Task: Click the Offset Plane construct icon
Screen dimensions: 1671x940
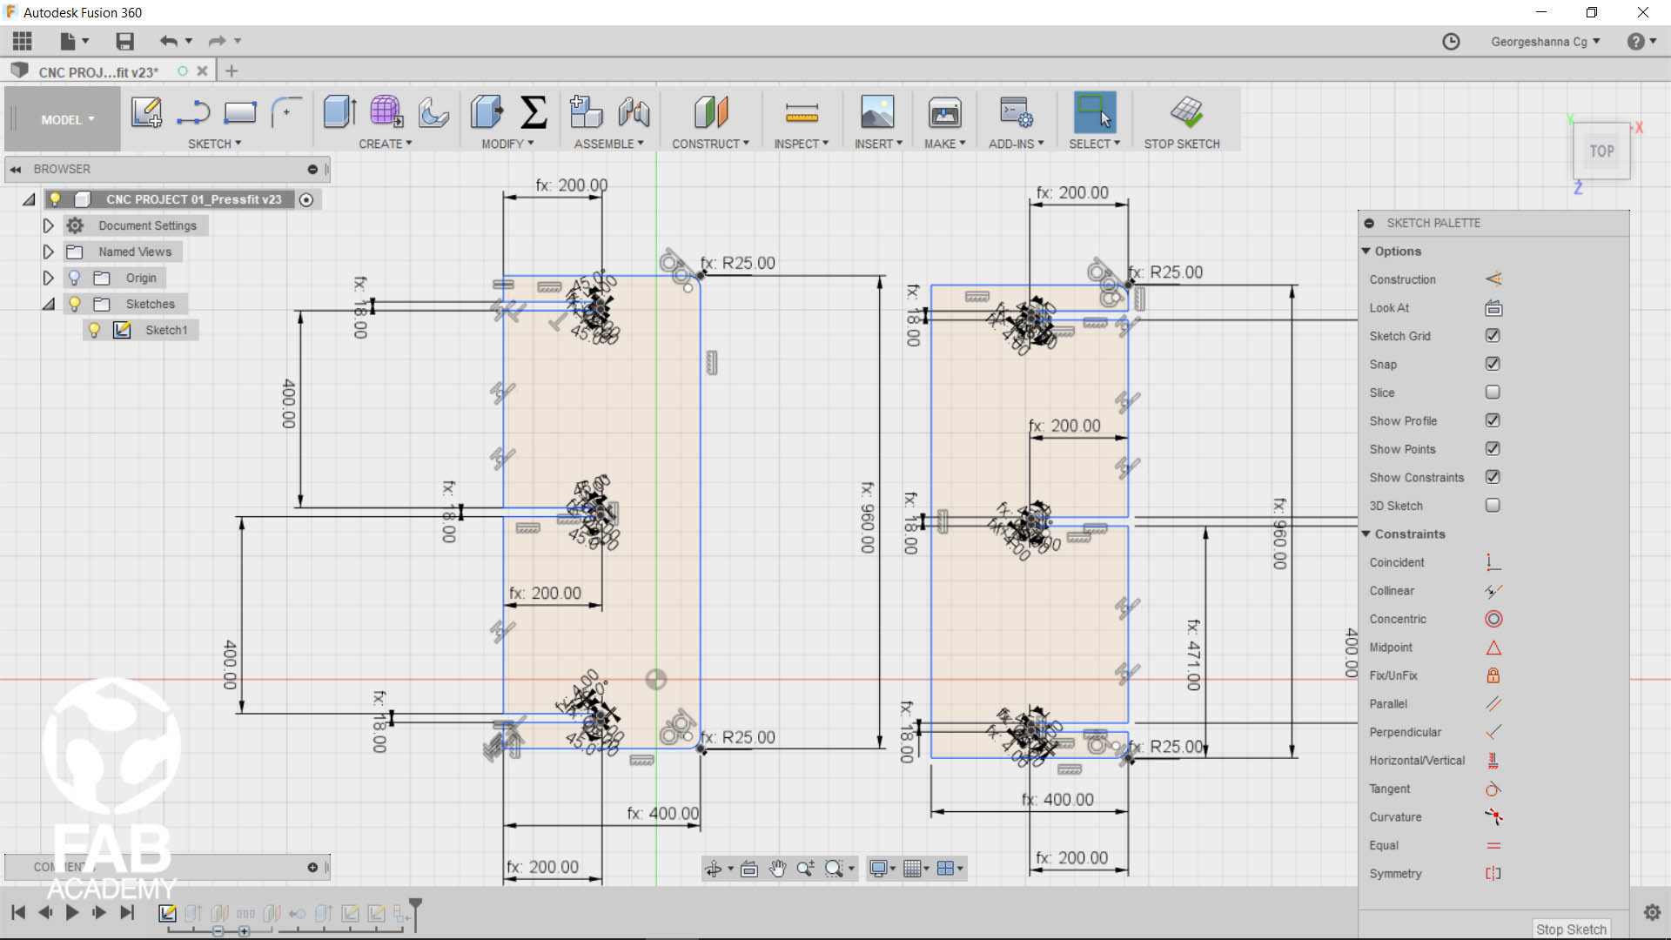Action: (x=710, y=112)
